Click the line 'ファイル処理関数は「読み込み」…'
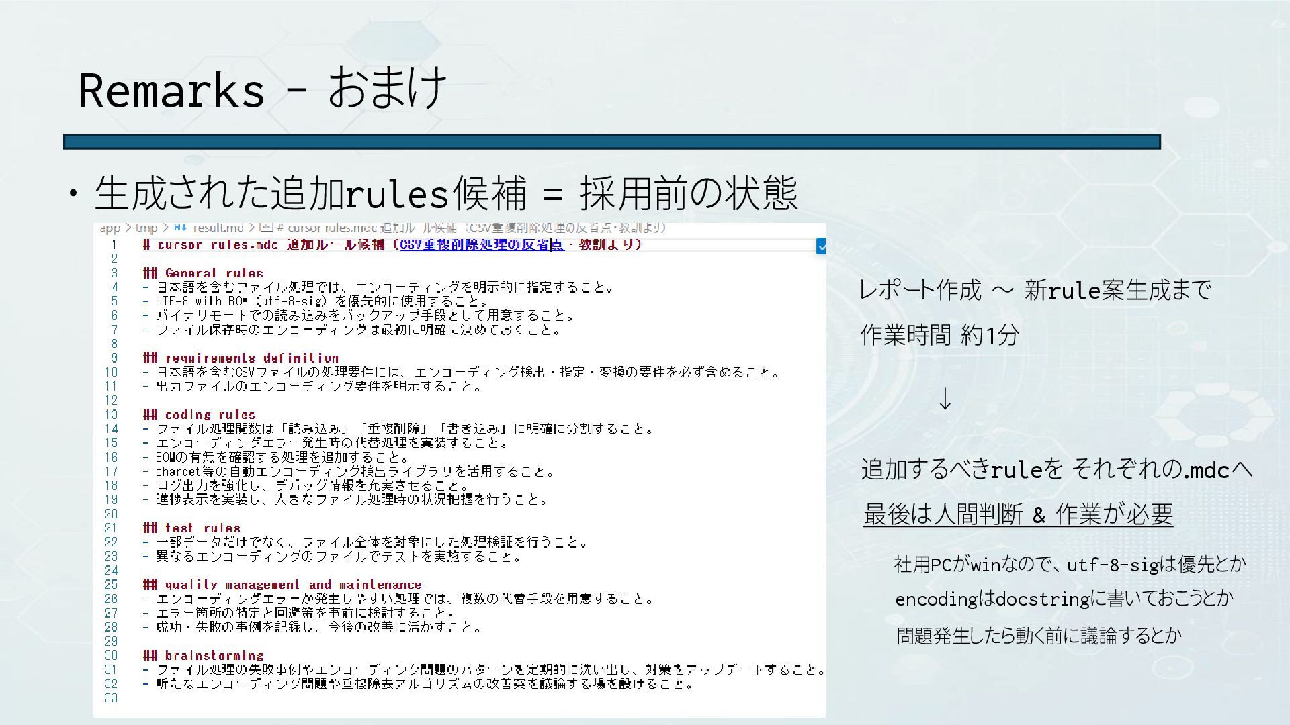The width and height of the screenshot is (1290, 725). 399,429
